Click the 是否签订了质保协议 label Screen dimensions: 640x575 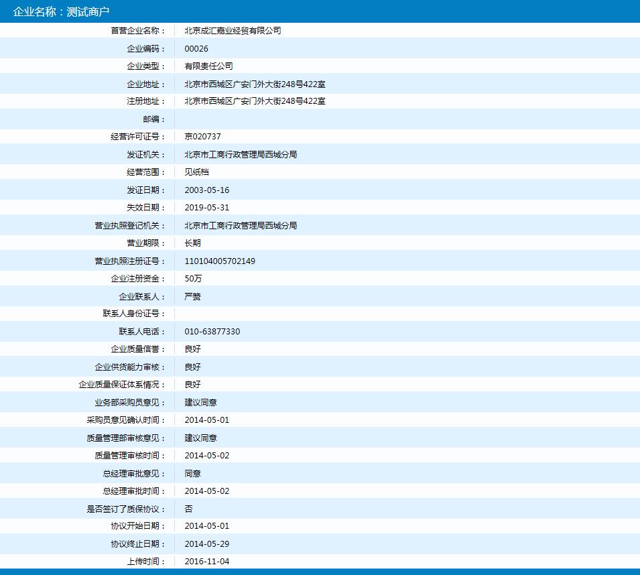[x=126, y=509]
